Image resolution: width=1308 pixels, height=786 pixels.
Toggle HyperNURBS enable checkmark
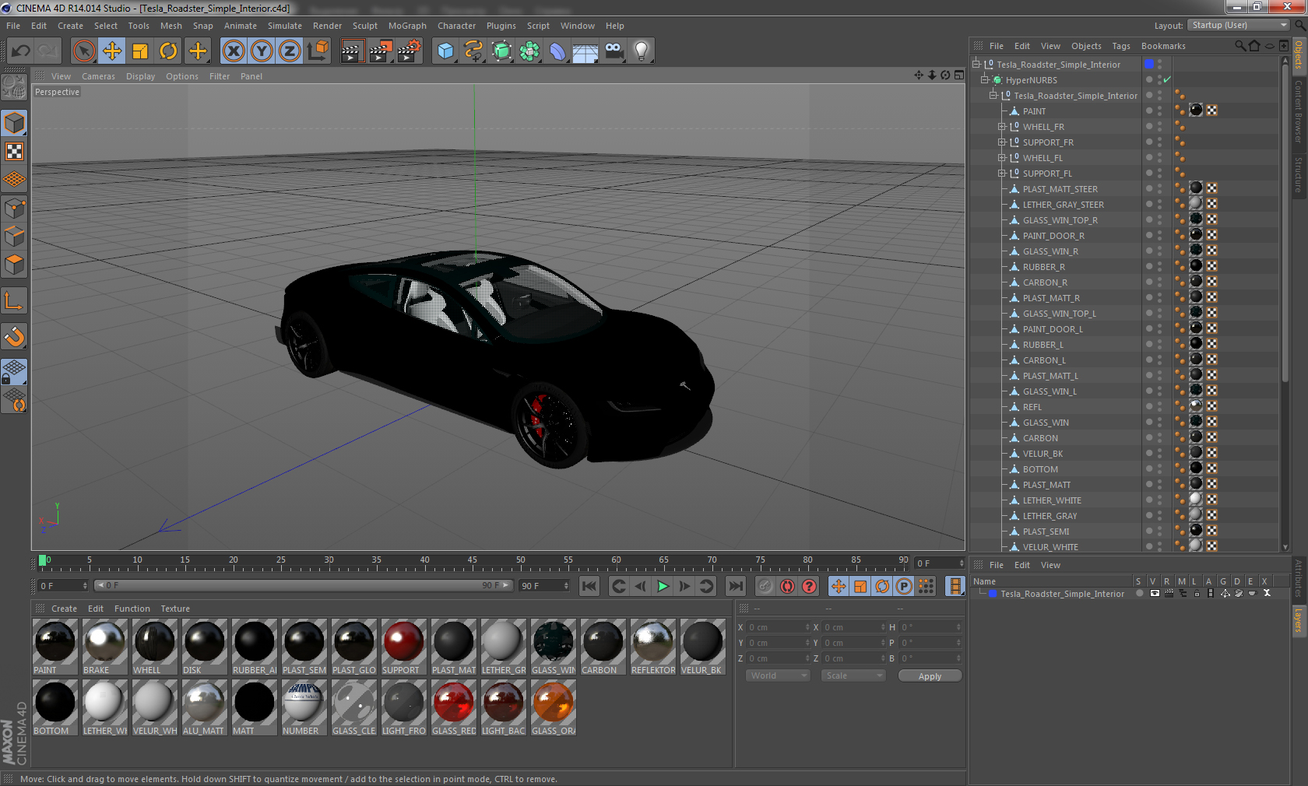point(1167,80)
